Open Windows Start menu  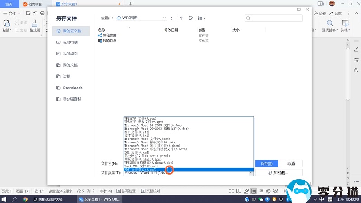[x=4, y=199]
